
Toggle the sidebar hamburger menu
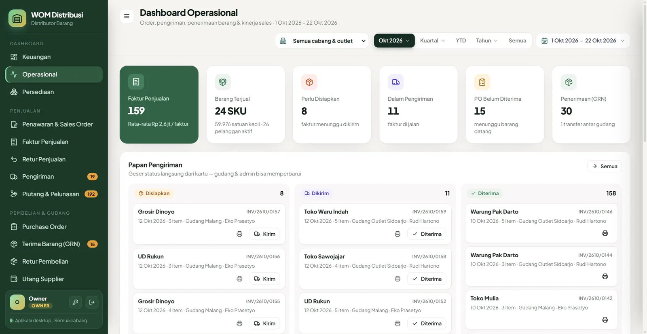click(127, 16)
